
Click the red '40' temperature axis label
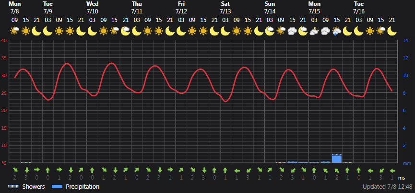[x=4, y=40]
